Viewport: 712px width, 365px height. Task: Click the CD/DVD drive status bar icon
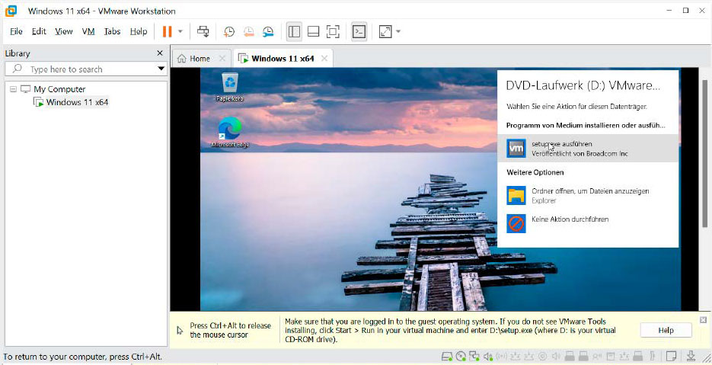coord(461,357)
